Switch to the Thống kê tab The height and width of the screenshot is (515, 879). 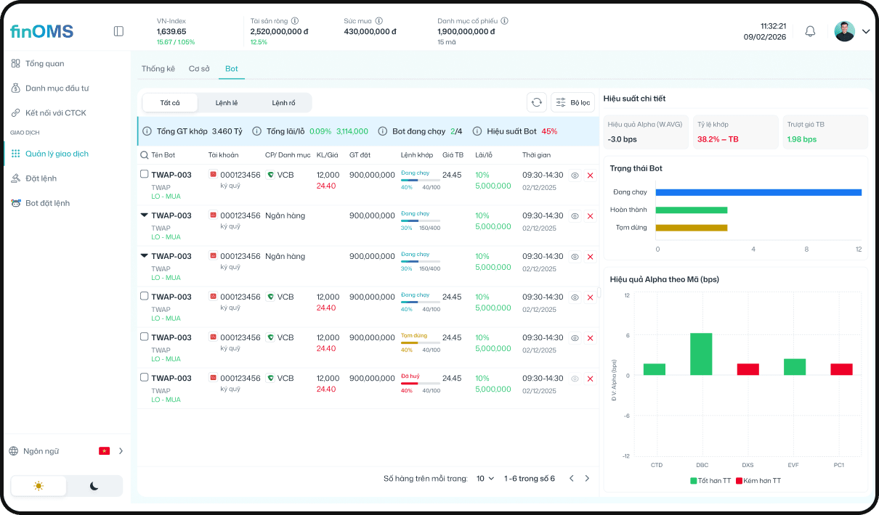pos(158,68)
